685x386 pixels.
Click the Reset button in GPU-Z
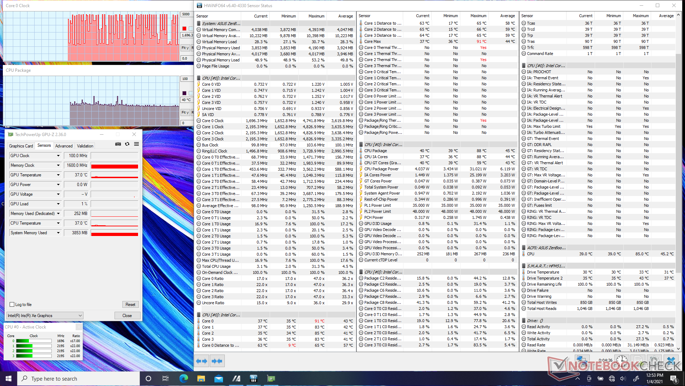pyautogui.click(x=130, y=305)
